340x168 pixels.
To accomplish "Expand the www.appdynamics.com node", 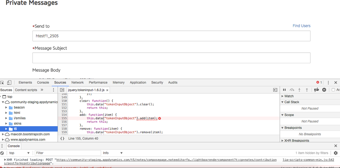I will click(3, 139).
